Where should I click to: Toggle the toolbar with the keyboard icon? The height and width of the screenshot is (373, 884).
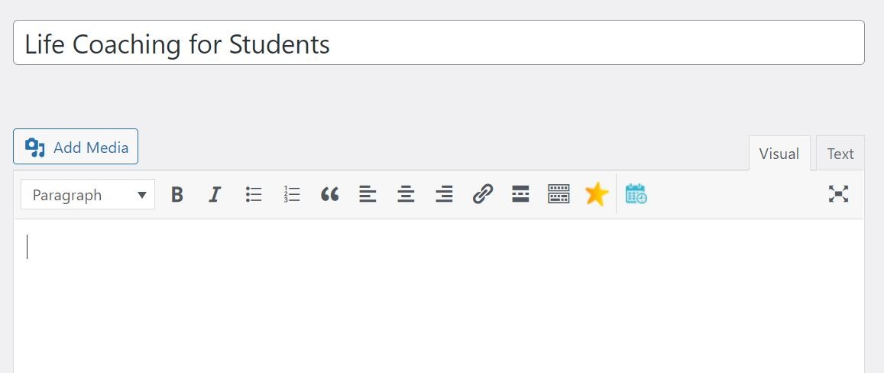559,194
